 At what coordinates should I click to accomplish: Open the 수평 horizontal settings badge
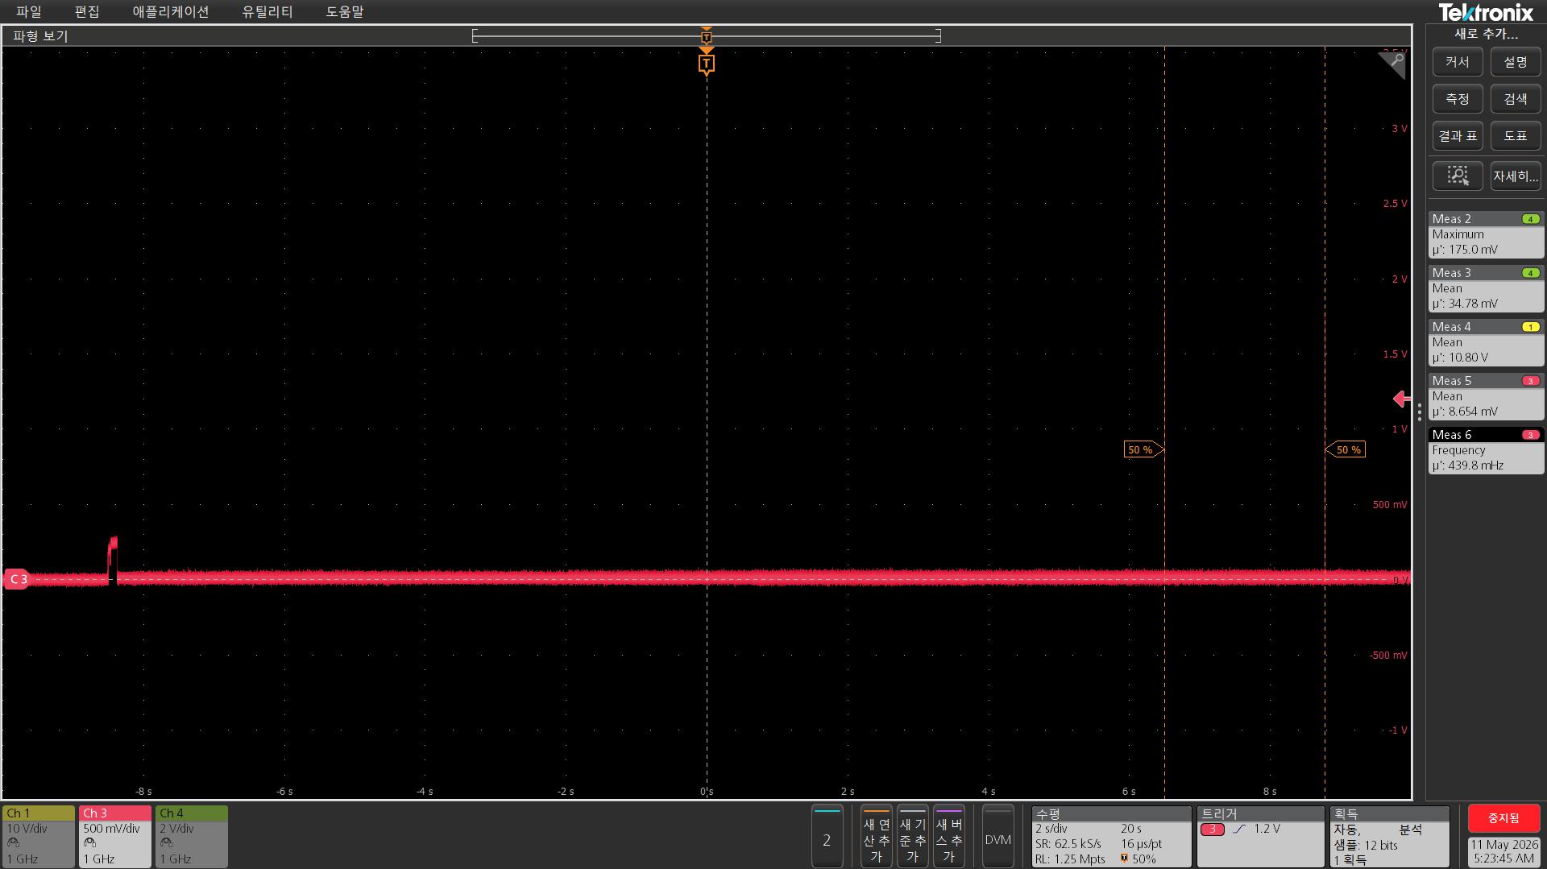point(1111,836)
